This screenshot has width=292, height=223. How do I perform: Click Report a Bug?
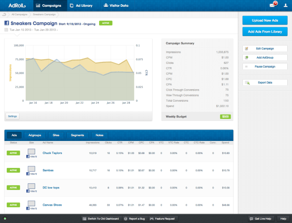pyautogui.click(x=135, y=219)
